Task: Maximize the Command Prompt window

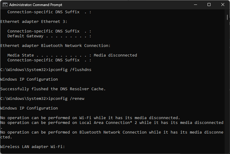Action: coord(209,5)
